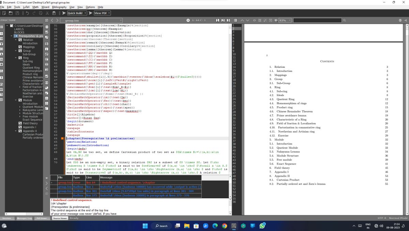Click the close document X icon
Screen dimensions: 409x231
pos(188,20)
